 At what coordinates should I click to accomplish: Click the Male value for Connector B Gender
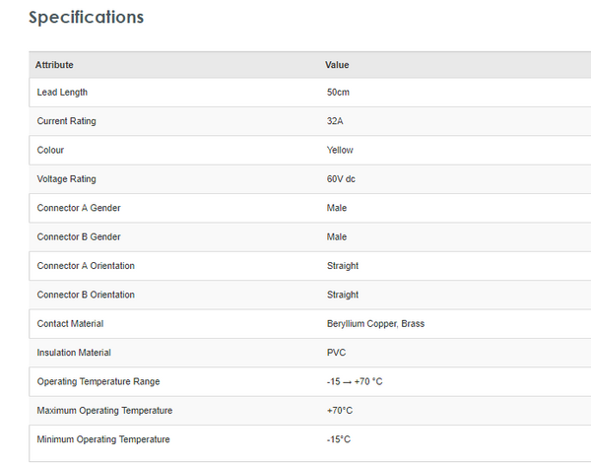tap(337, 236)
